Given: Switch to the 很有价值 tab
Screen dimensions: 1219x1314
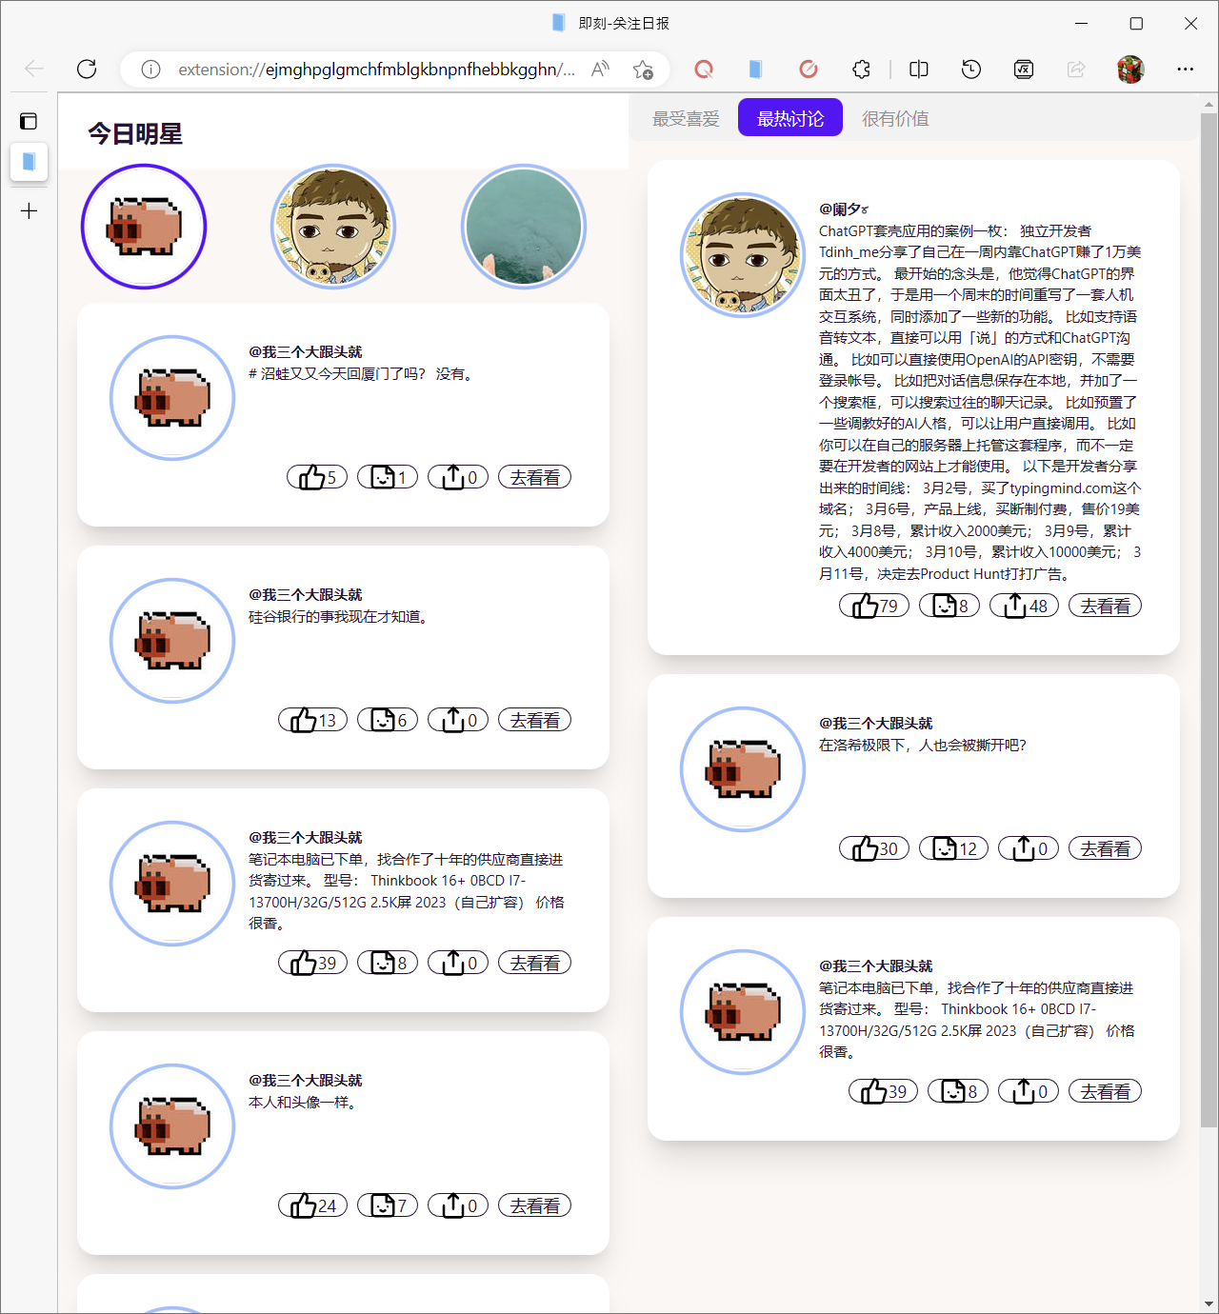Looking at the screenshot, I should click(x=893, y=117).
